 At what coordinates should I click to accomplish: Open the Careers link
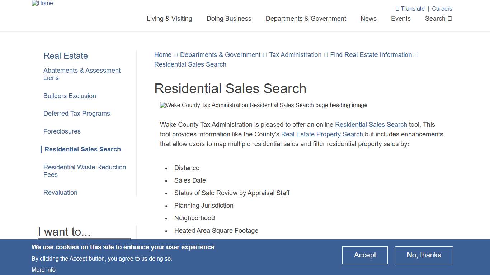[x=442, y=9]
